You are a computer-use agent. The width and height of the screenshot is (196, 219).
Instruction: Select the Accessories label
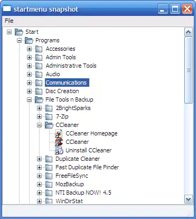coord(60,49)
